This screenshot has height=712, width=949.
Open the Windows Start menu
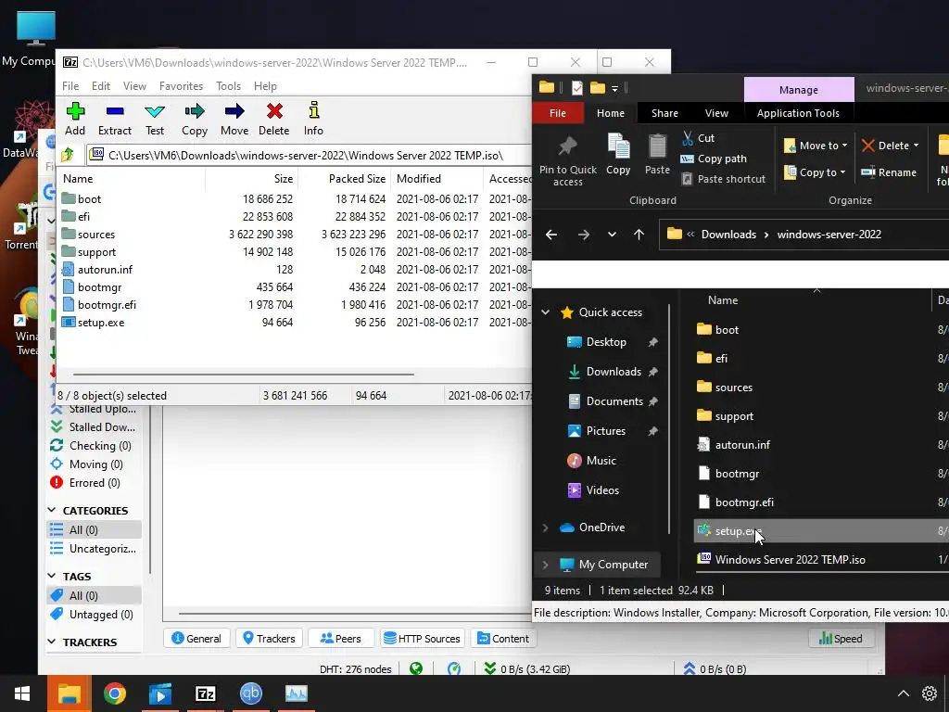[x=22, y=693]
